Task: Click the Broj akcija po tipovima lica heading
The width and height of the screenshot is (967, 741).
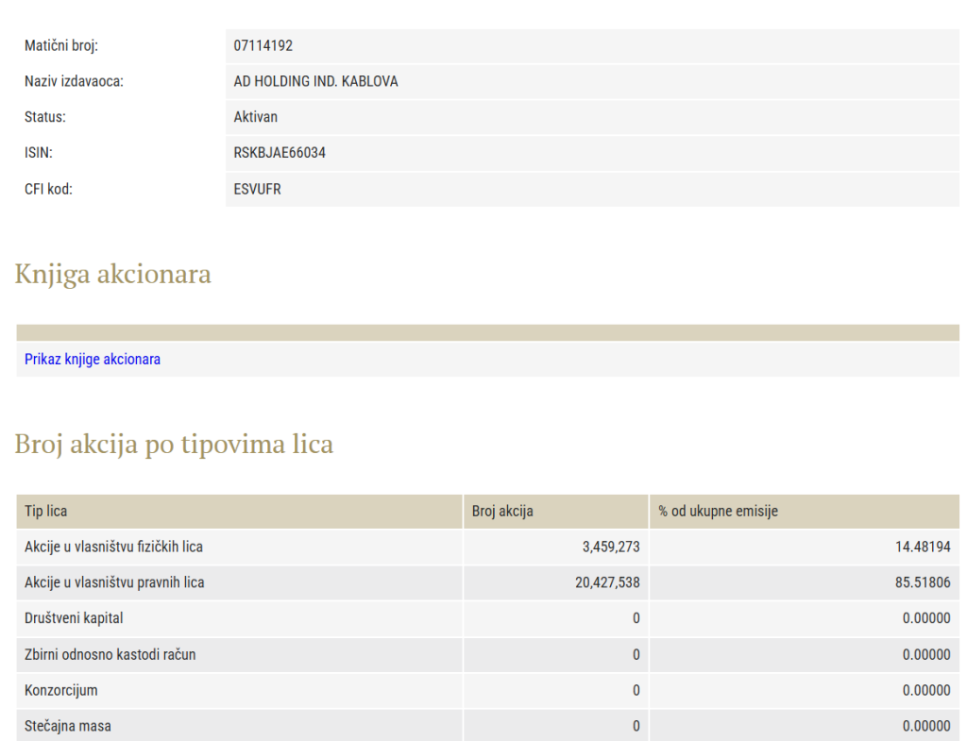Action: (x=174, y=444)
